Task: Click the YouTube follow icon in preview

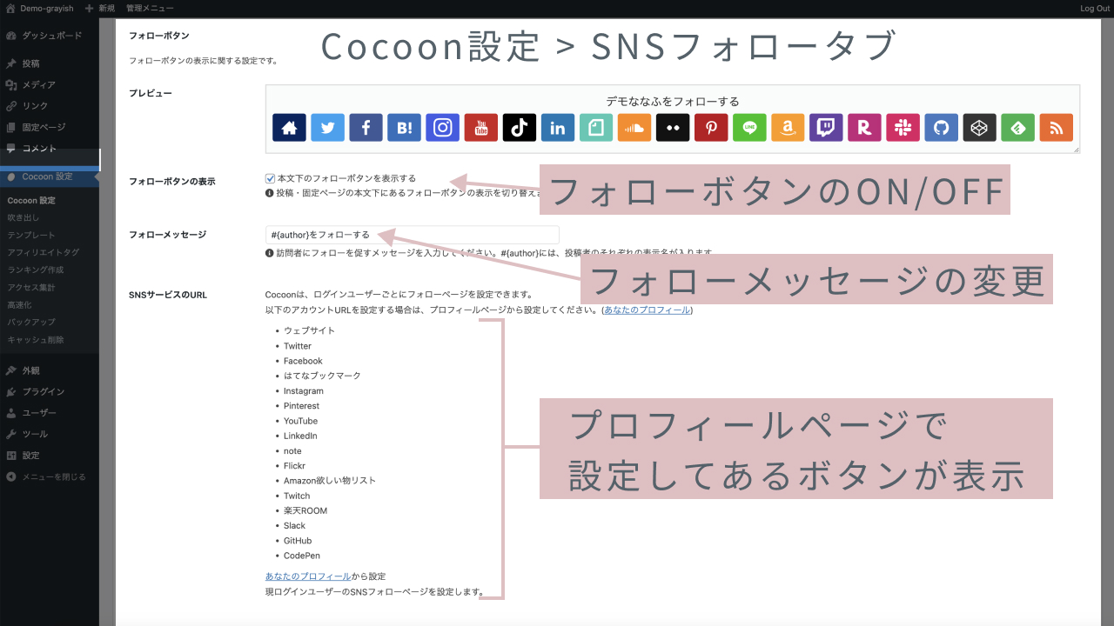Action: click(x=480, y=128)
